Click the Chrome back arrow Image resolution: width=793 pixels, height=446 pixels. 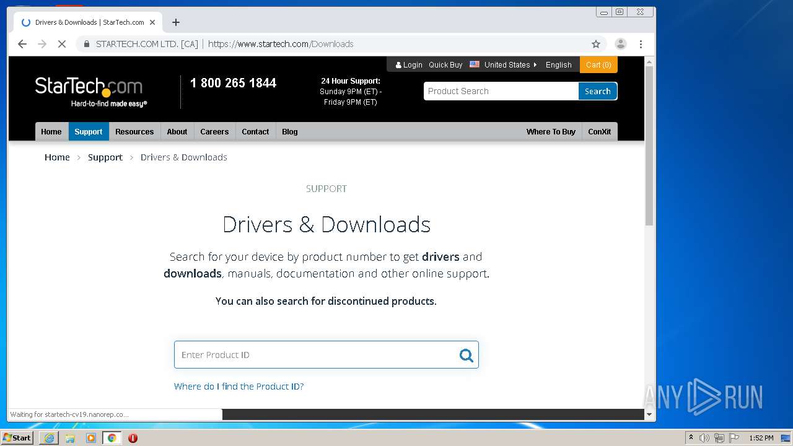tap(22, 44)
